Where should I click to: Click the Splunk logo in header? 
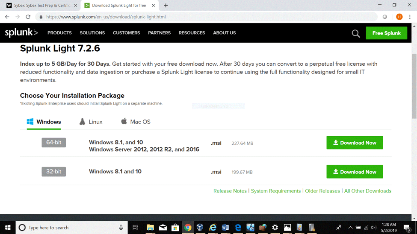21,33
